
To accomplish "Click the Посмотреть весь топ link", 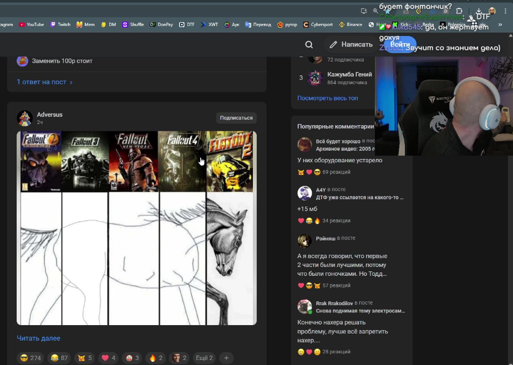I will coord(328,98).
